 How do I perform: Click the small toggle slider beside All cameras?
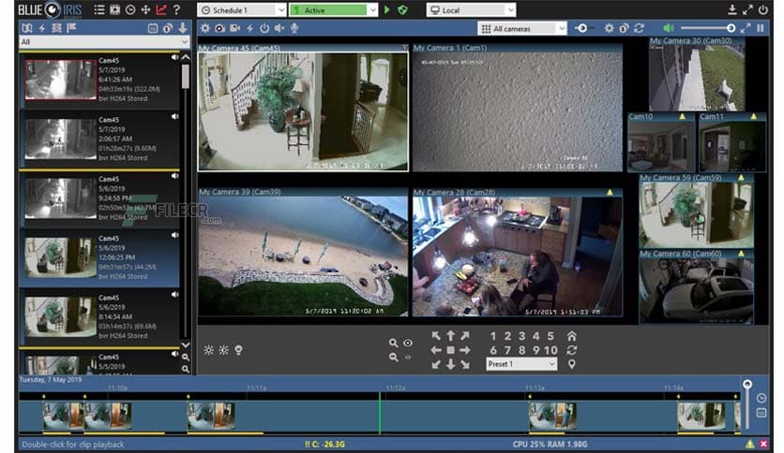pyautogui.click(x=582, y=28)
